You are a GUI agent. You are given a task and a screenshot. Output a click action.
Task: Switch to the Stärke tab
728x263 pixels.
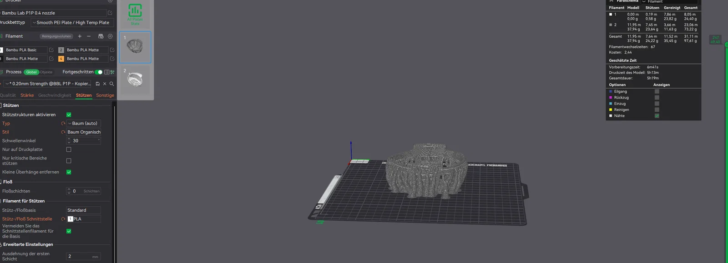click(x=27, y=95)
